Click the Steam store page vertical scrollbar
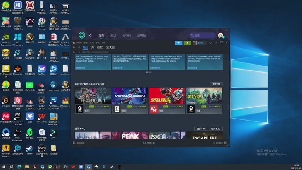The height and width of the screenshot is (170, 302). click(x=228, y=106)
